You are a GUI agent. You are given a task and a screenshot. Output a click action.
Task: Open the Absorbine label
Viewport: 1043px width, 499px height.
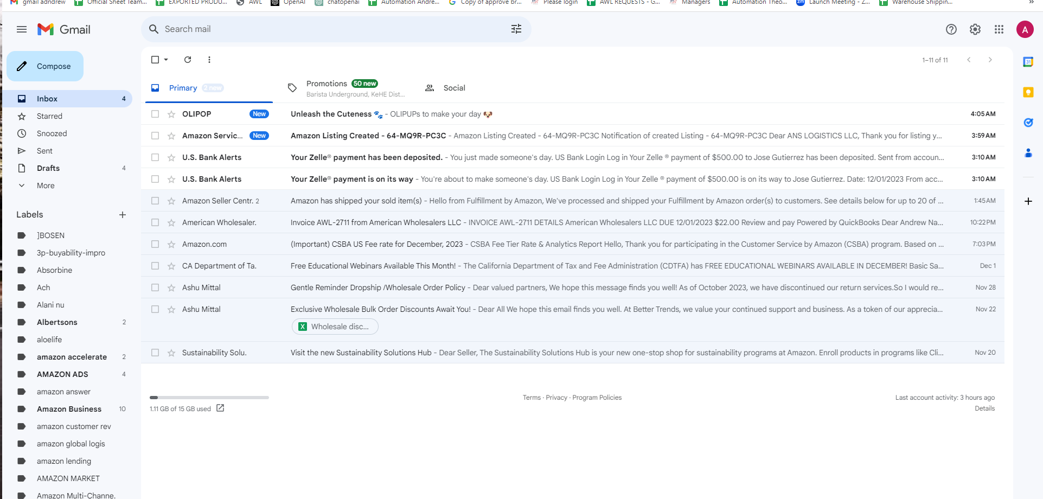click(x=67, y=270)
